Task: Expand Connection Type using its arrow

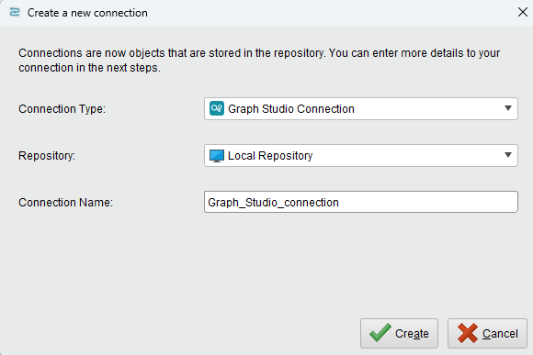Action: click(x=508, y=108)
